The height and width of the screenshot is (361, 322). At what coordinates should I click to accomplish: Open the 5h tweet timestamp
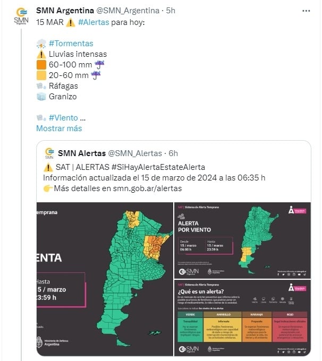coord(171,11)
